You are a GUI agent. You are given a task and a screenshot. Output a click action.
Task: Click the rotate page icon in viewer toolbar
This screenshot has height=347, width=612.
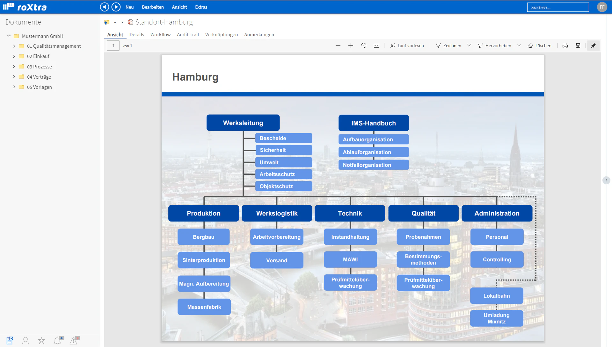tap(364, 46)
